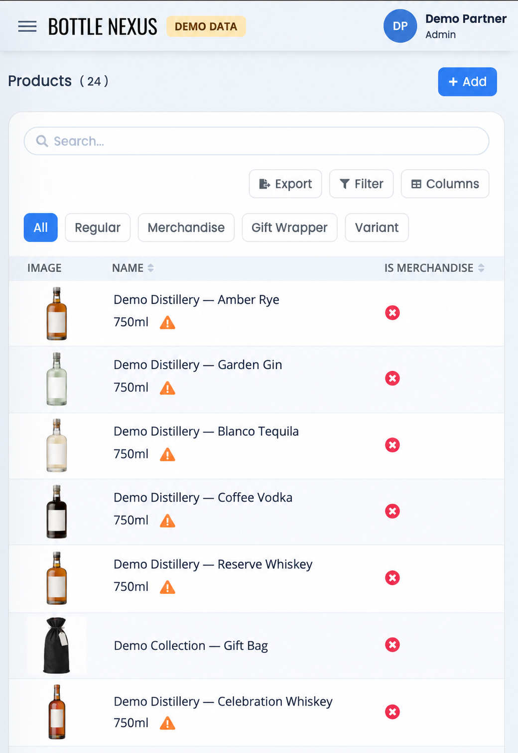Open the hamburger navigation menu

point(27,26)
